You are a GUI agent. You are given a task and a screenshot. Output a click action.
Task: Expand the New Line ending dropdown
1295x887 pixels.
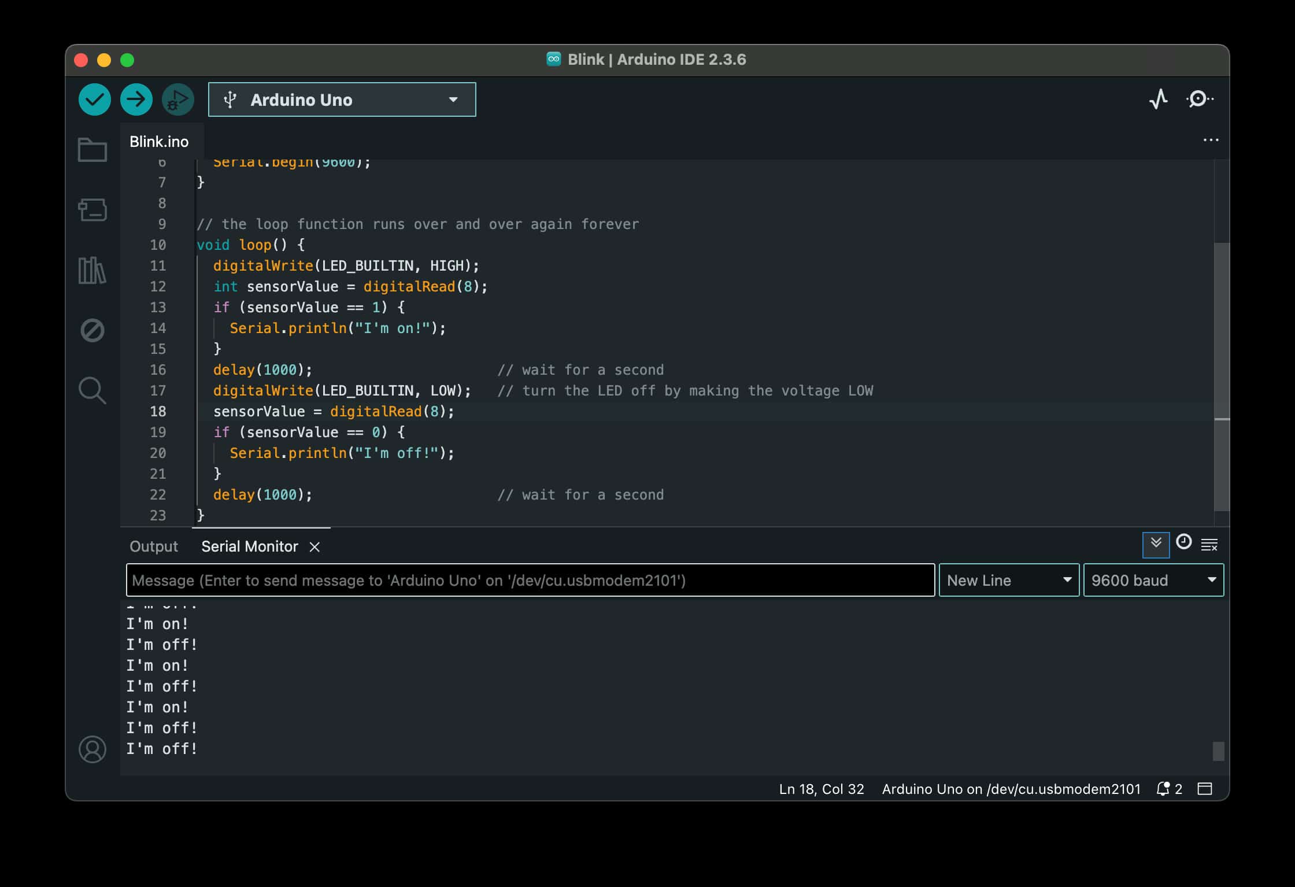1008,580
